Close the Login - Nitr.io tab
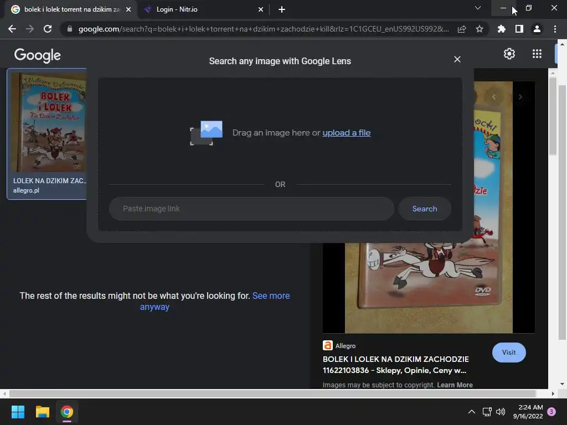567x425 pixels. click(x=261, y=9)
